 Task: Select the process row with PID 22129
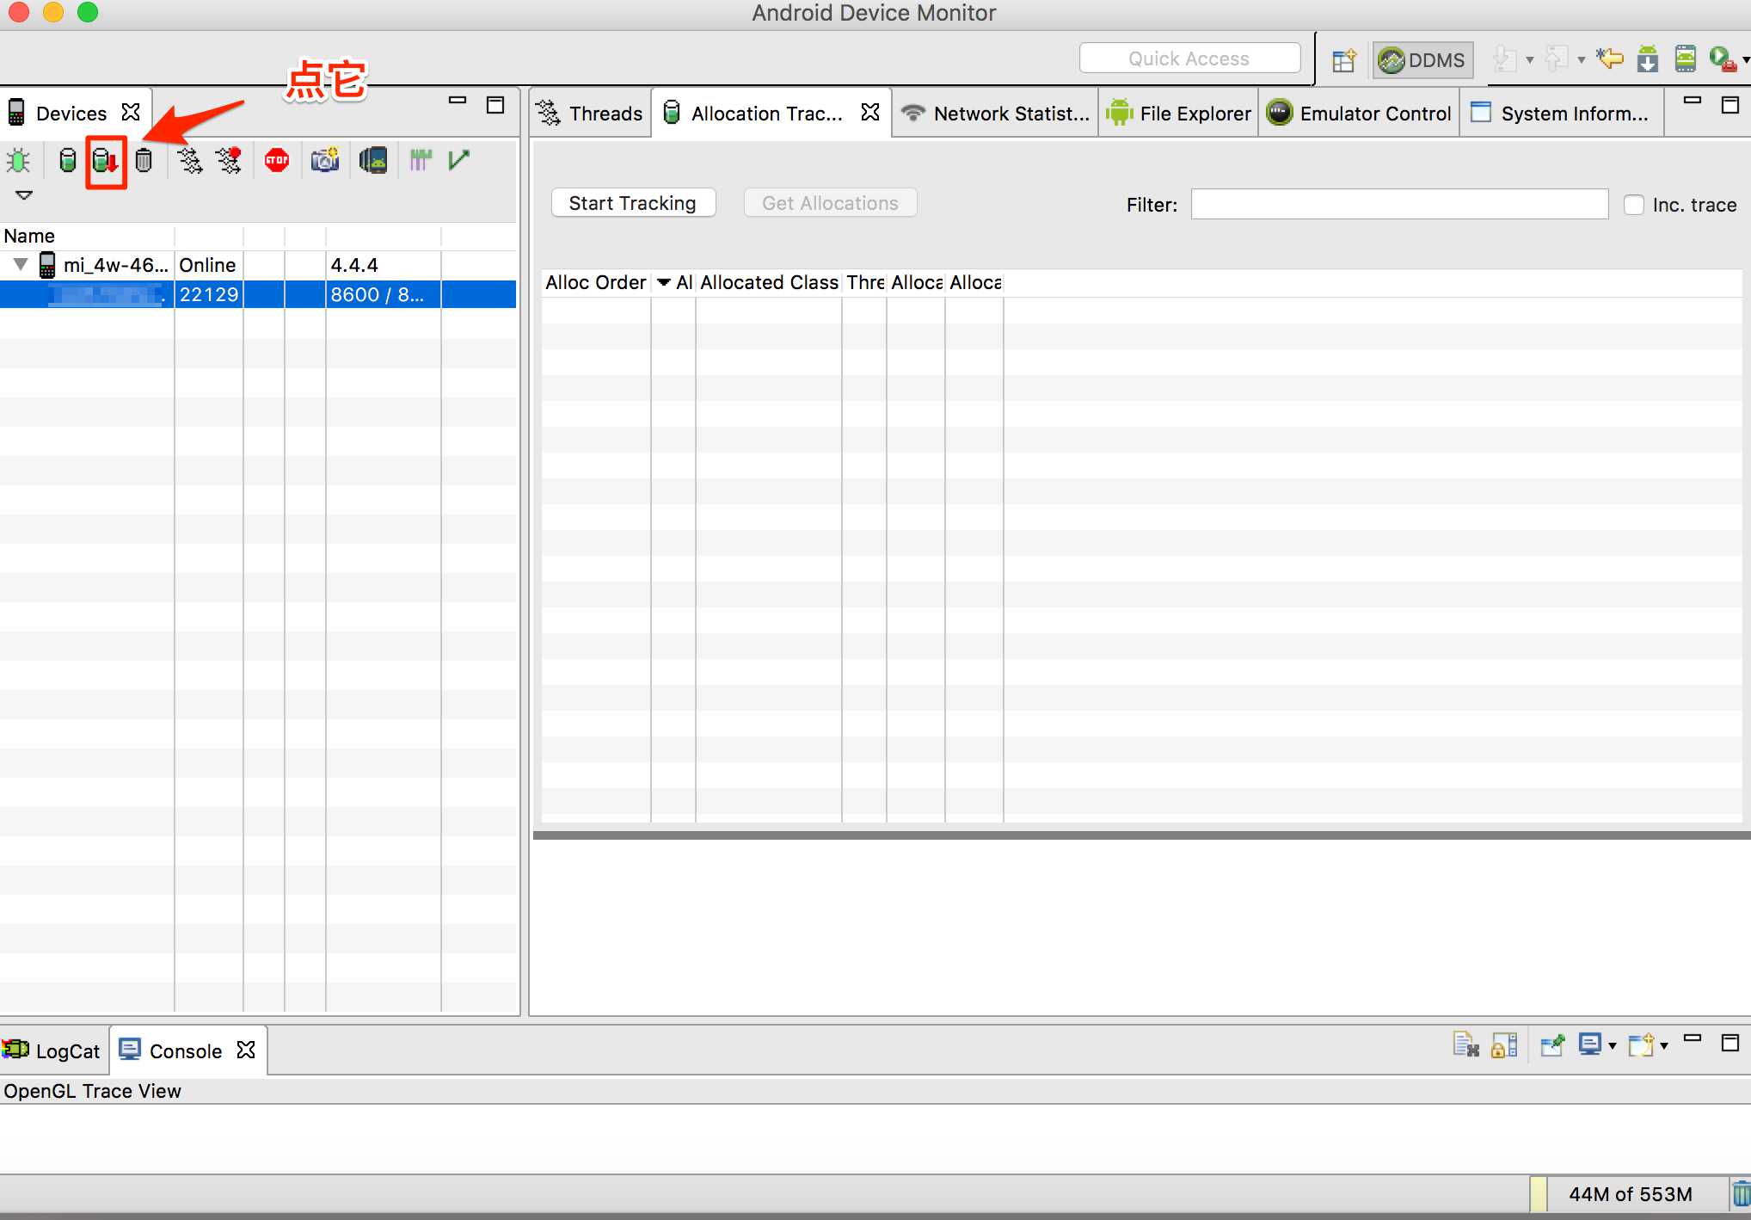point(258,294)
